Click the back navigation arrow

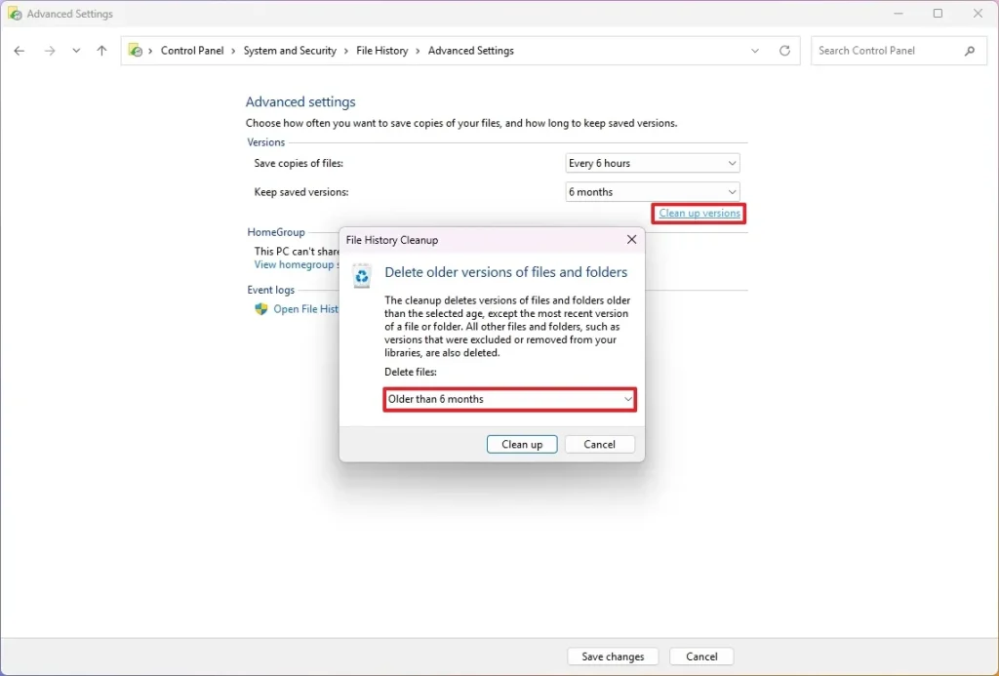point(20,51)
